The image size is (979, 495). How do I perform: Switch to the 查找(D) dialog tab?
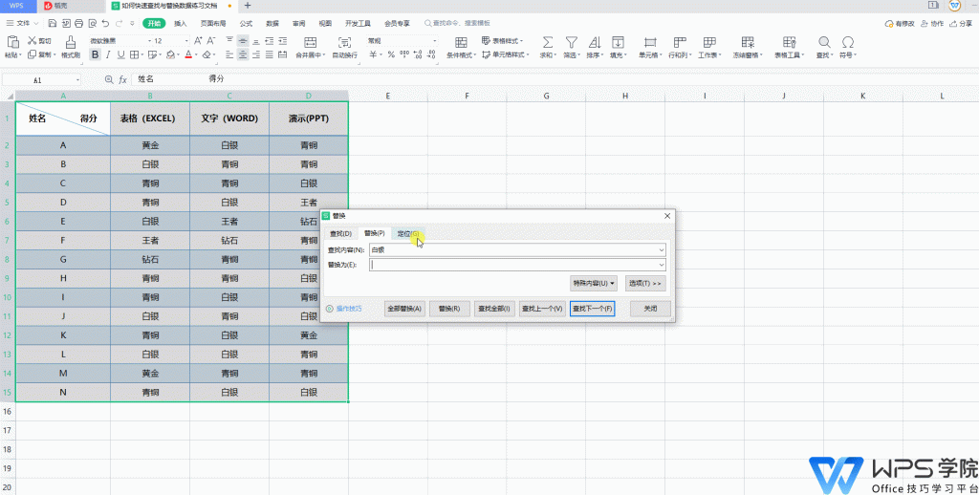coord(340,233)
